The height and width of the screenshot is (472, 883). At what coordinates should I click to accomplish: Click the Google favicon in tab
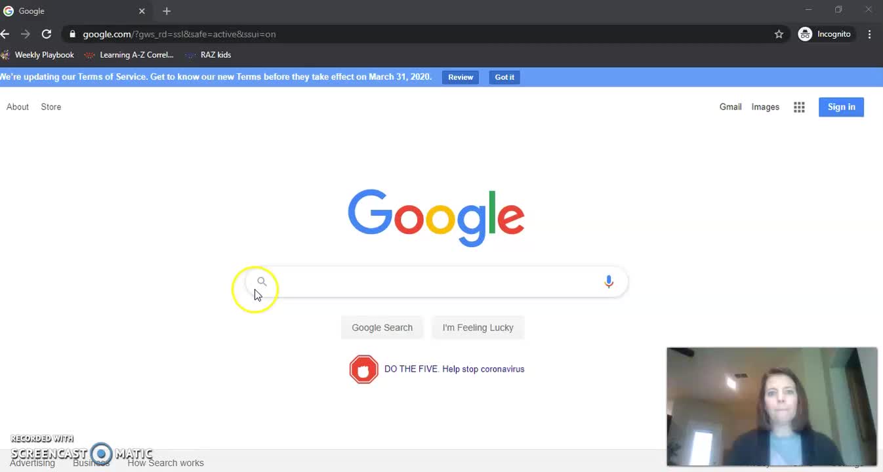tap(9, 11)
